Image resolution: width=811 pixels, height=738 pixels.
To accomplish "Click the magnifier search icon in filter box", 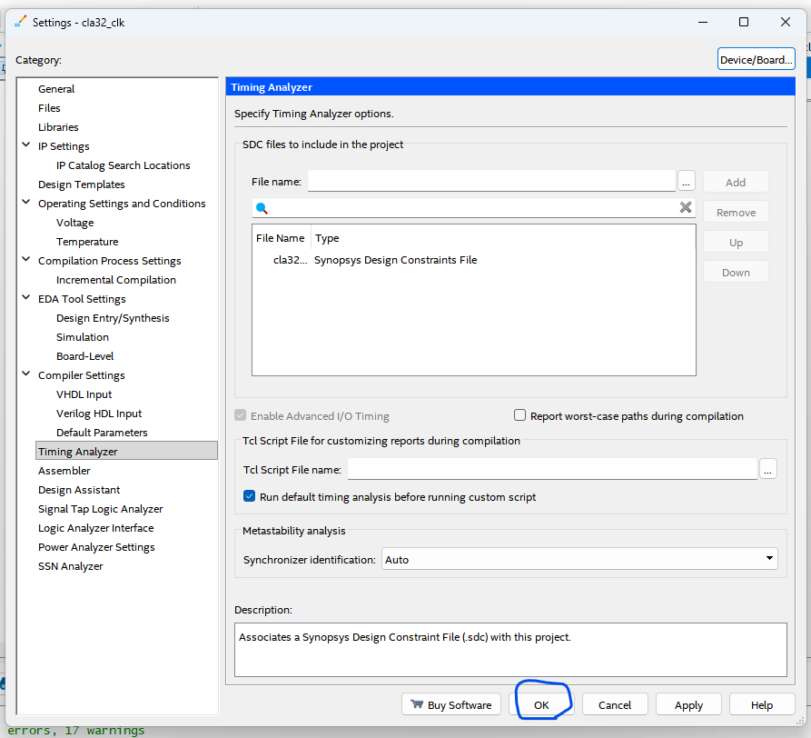I will coord(262,208).
